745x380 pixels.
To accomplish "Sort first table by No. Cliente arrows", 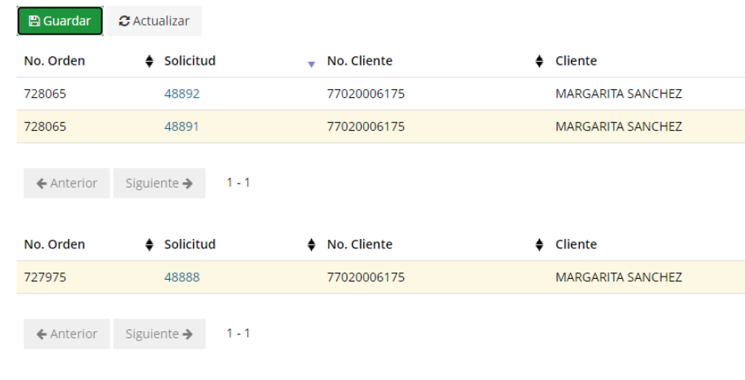I will [539, 61].
